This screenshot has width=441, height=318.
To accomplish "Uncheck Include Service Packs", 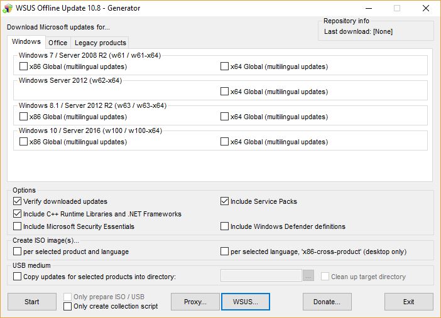I will tap(224, 201).
